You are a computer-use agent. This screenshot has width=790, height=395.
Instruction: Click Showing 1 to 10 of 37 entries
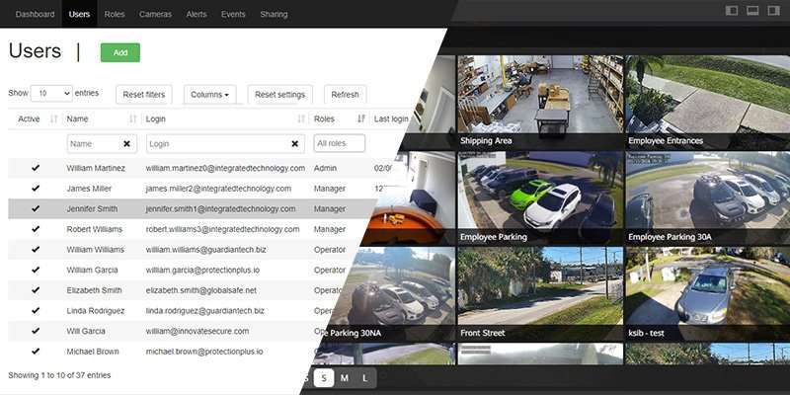point(59,375)
